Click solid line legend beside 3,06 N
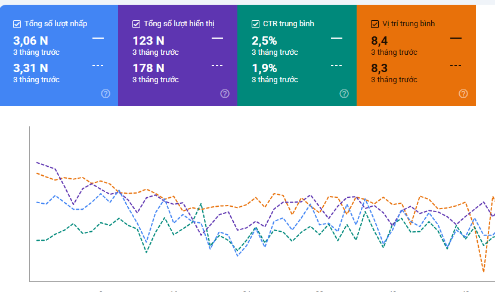The width and height of the screenshot is (495, 292). [x=98, y=38]
